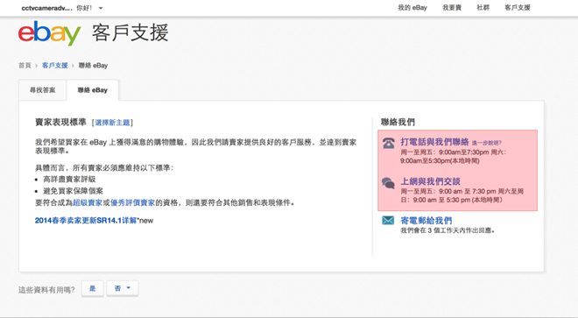Click the 賣家表現標準 heading

point(60,122)
